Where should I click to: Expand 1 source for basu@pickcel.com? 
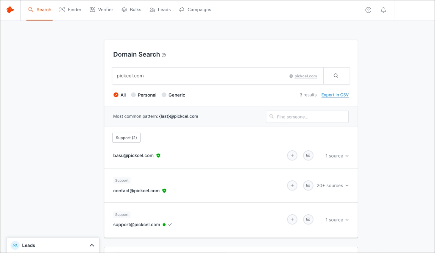(x=337, y=156)
